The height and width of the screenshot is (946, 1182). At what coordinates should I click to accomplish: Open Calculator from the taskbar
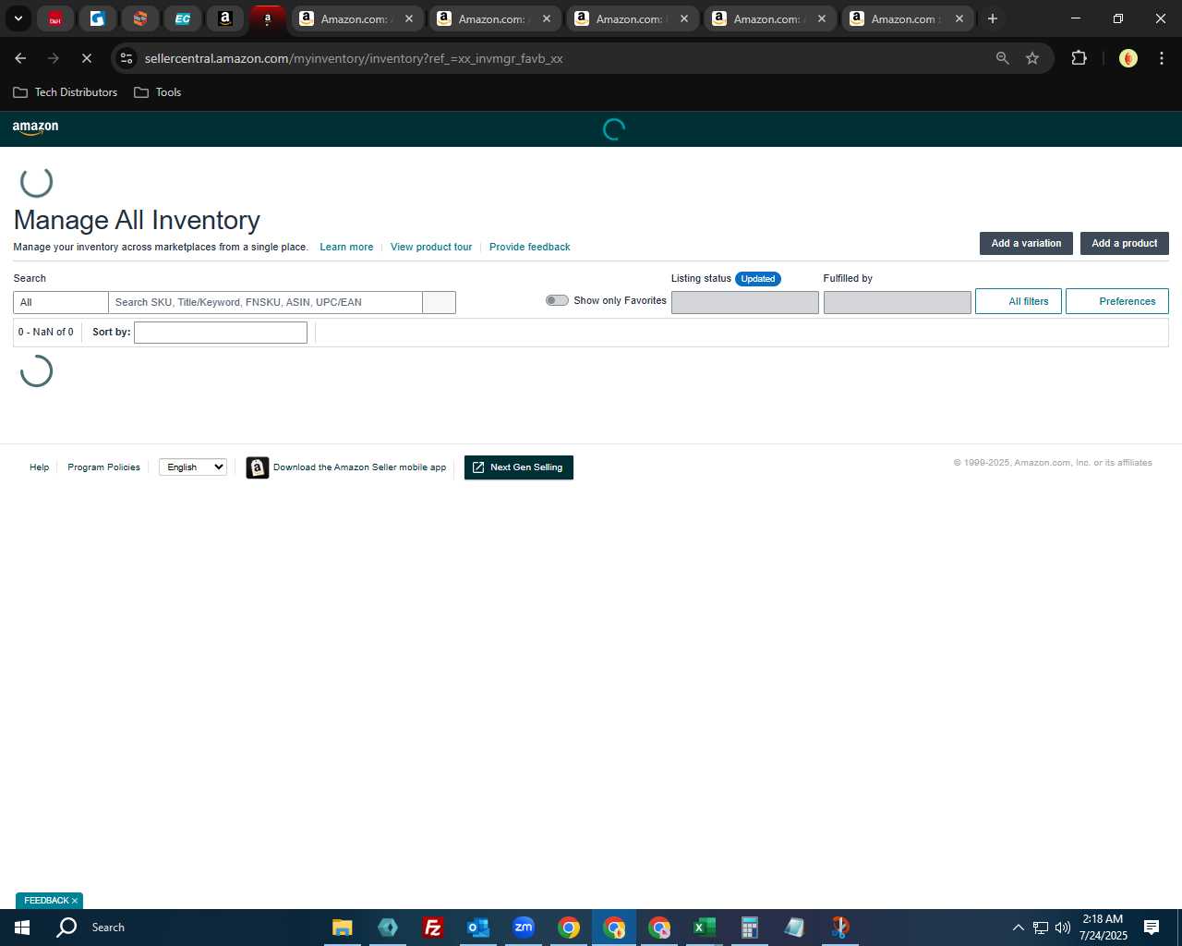(749, 928)
